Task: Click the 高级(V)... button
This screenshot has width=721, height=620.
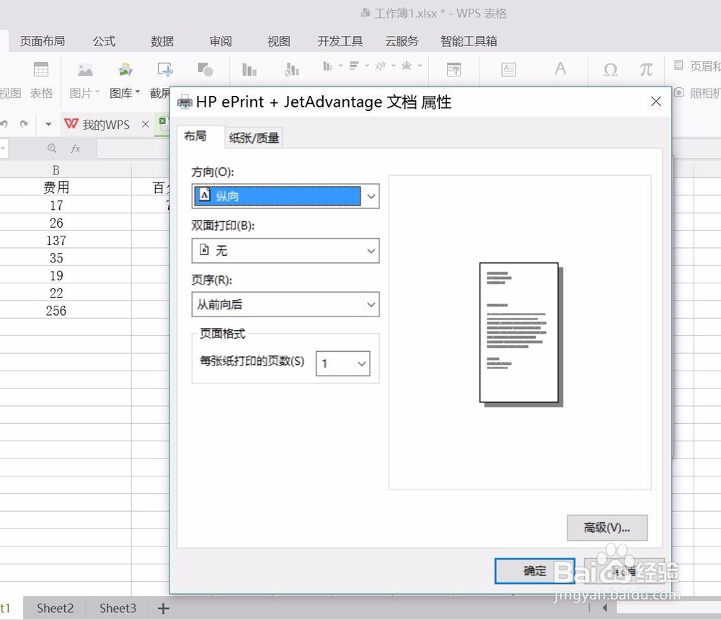Action: (x=607, y=528)
